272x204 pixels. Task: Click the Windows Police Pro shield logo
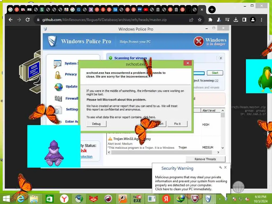click(52, 41)
